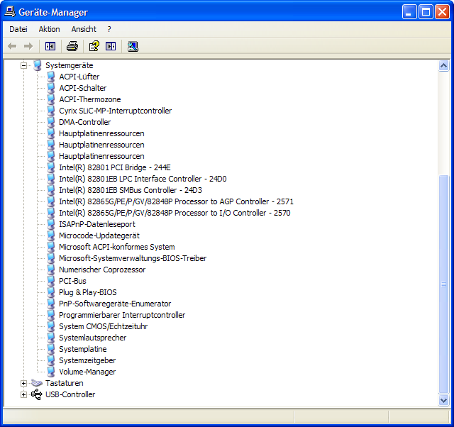Select Cyrix SLiC-MP-Interruptcontroller
454x427 pixels.
click(115, 111)
